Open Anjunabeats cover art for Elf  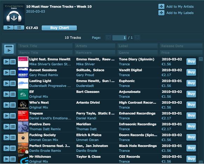[23, 94]
